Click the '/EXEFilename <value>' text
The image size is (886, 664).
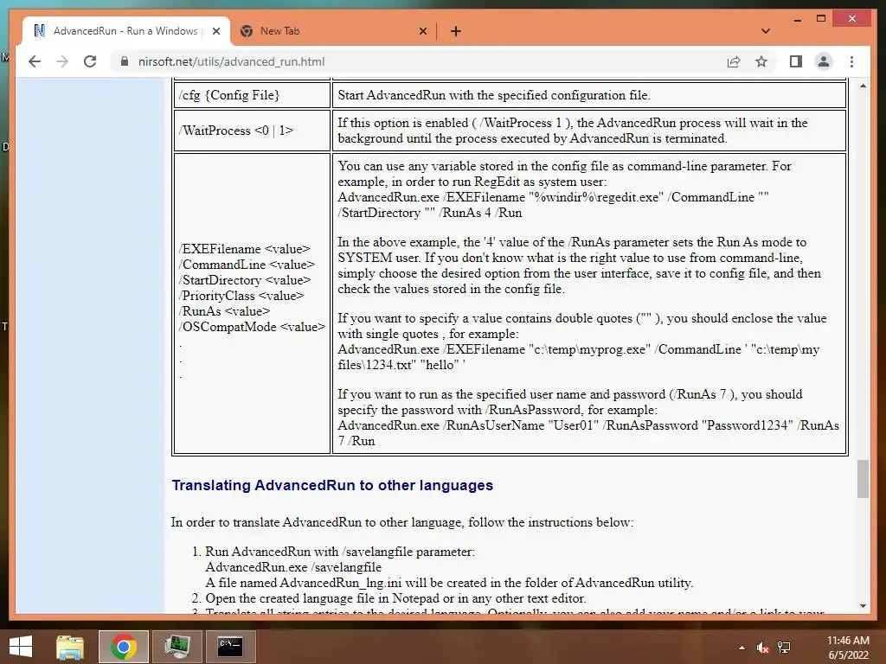[245, 249]
